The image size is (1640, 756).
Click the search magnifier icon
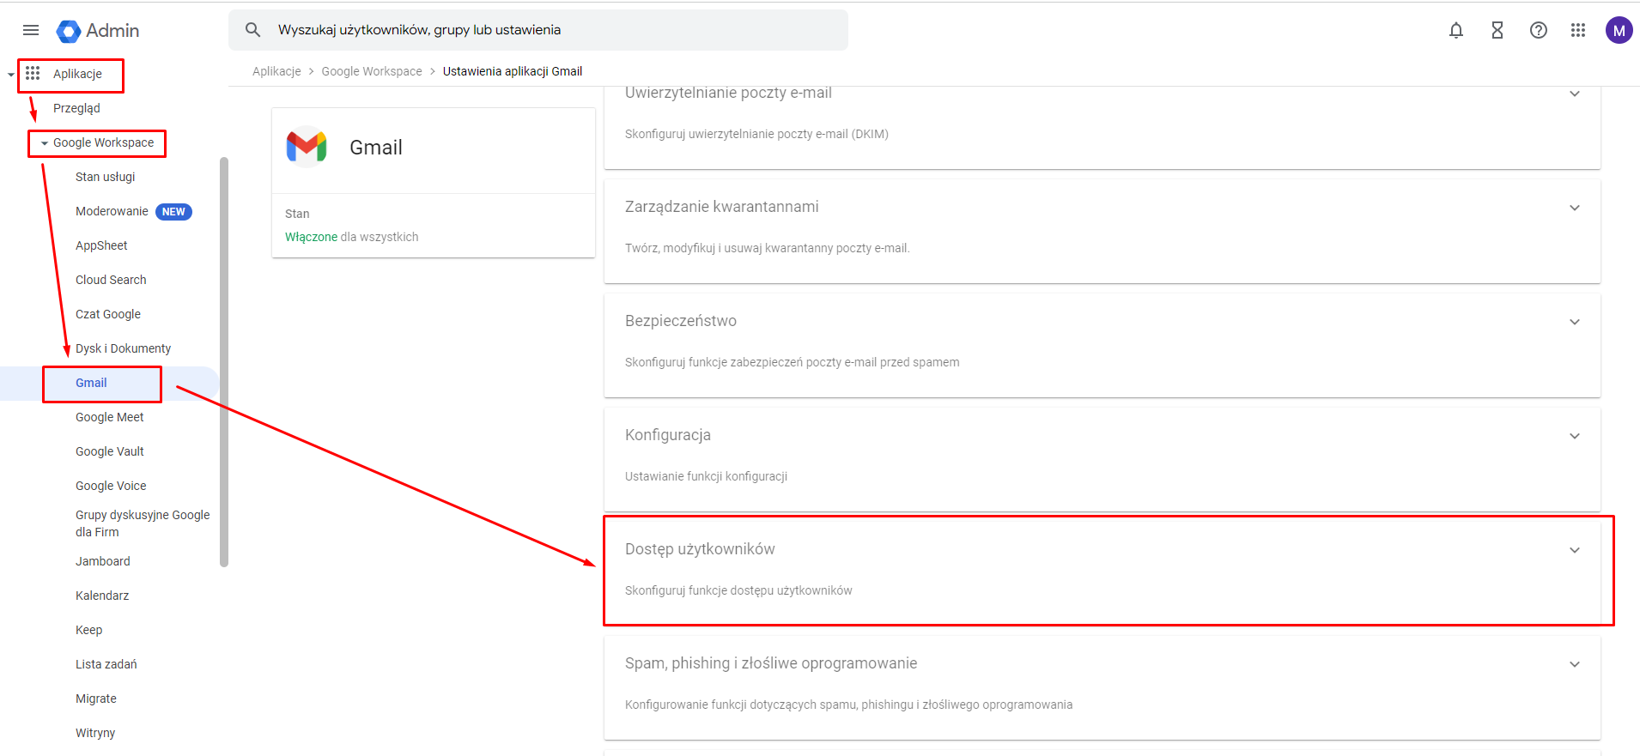coord(252,30)
